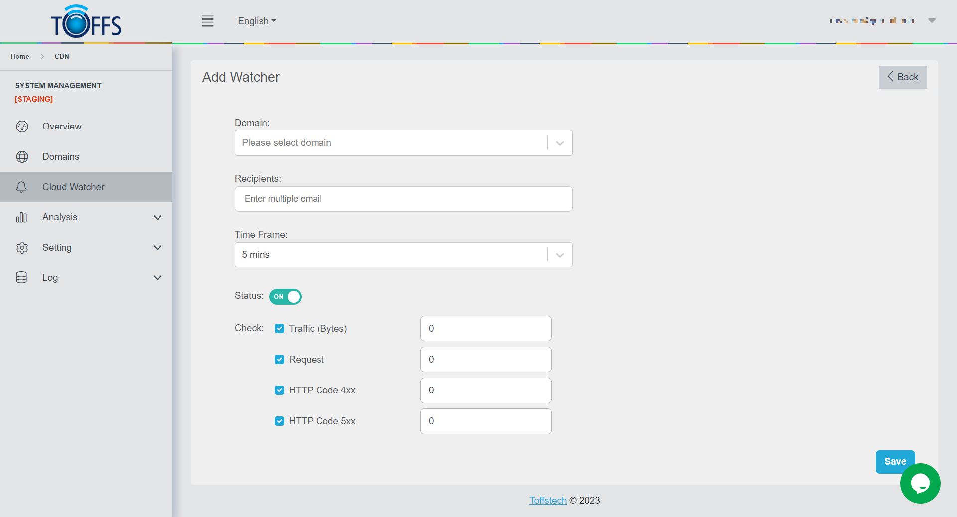The width and height of the screenshot is (957, 517).
Task: Click the hamburger menu icon
Action: click(x=207, y=21)
